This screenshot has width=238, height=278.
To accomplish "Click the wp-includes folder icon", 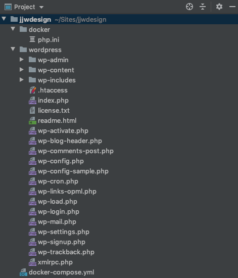I will click(32, 80).
